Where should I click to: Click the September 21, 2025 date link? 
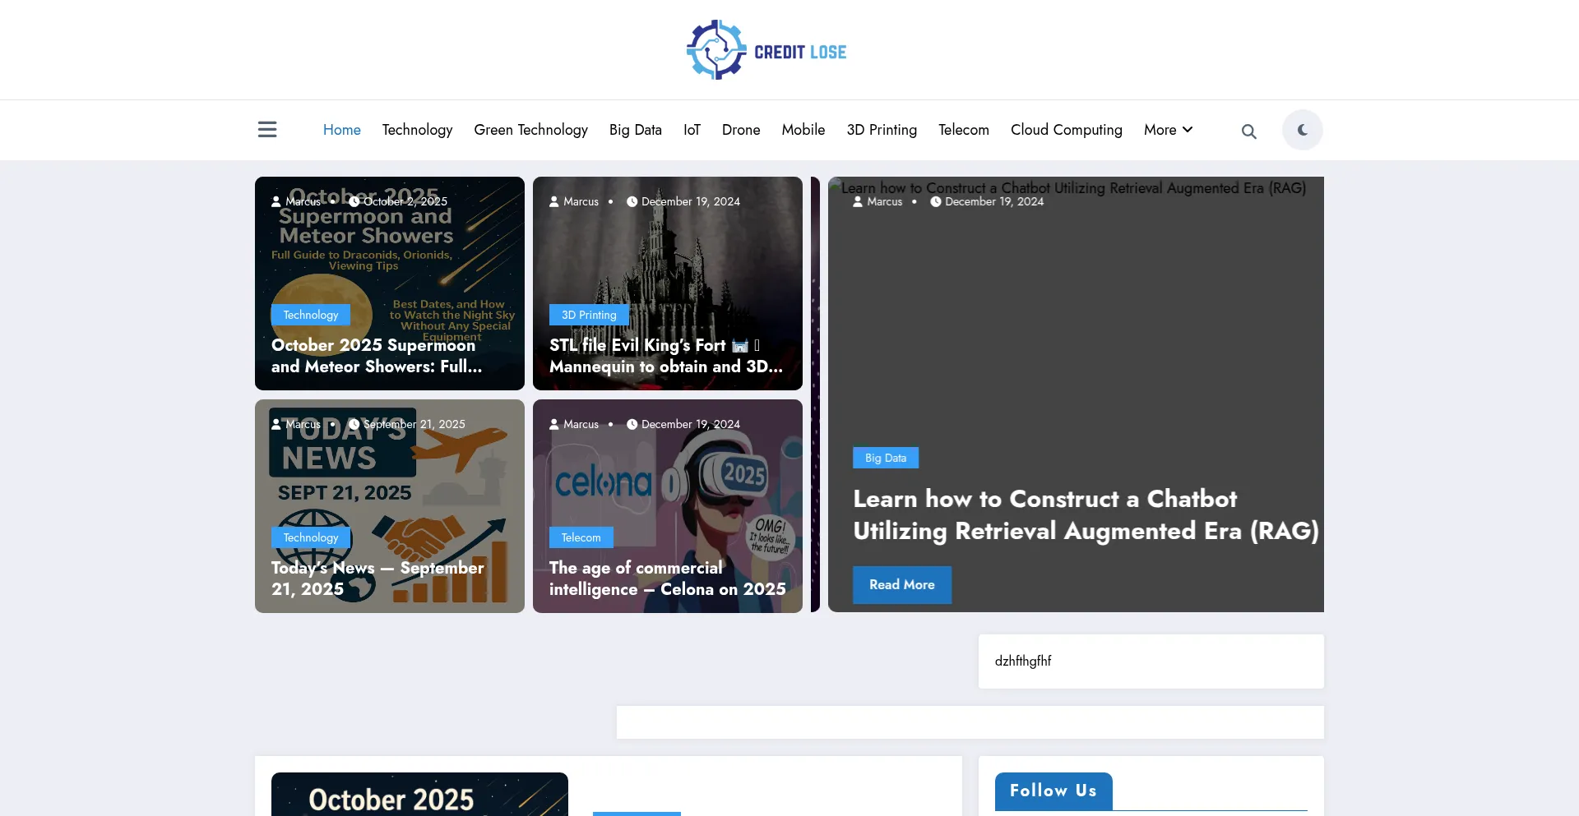point(407,424)
